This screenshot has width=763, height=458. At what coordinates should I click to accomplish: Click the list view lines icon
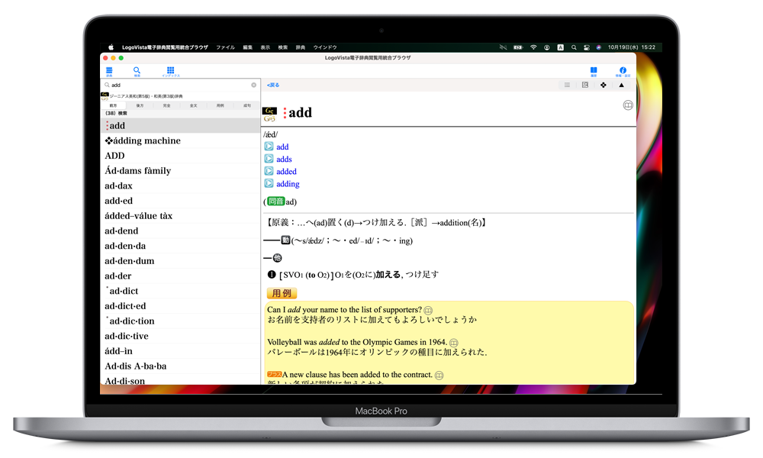pyautogui.click(x=567, y=85)
